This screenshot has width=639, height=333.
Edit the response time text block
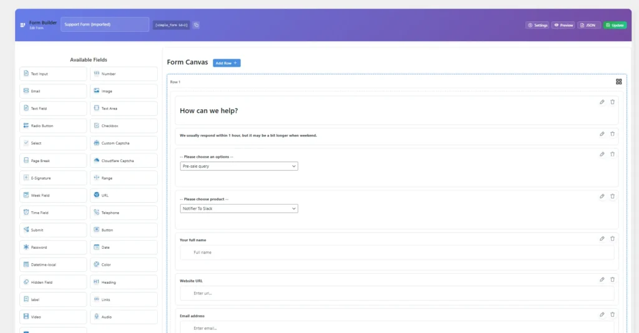click(x=602, y=134)
